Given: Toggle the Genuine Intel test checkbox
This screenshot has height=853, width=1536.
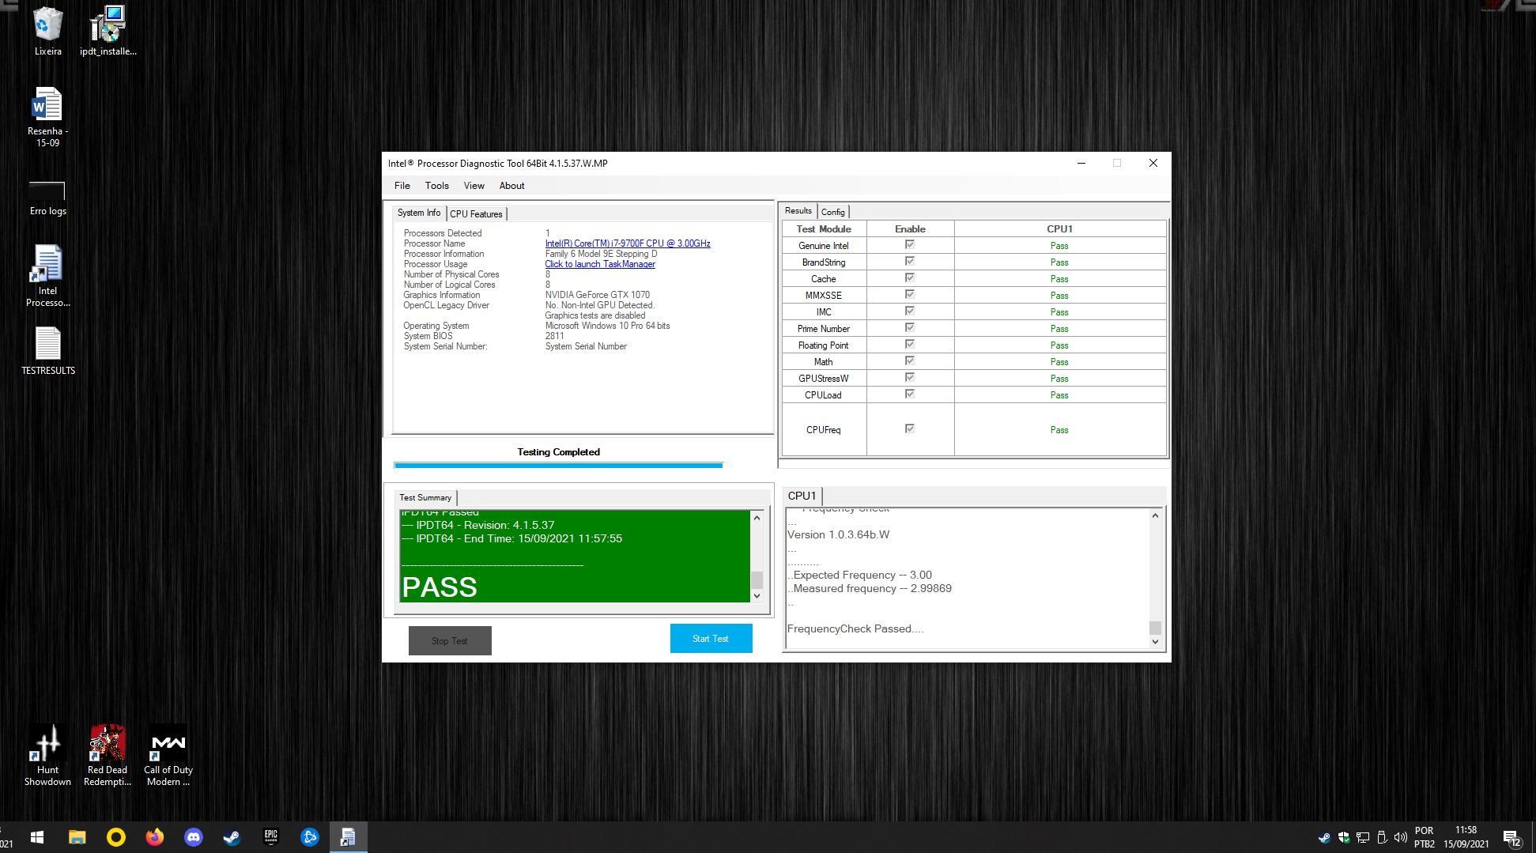Looking at the screenshot, I should coord(909,245).
